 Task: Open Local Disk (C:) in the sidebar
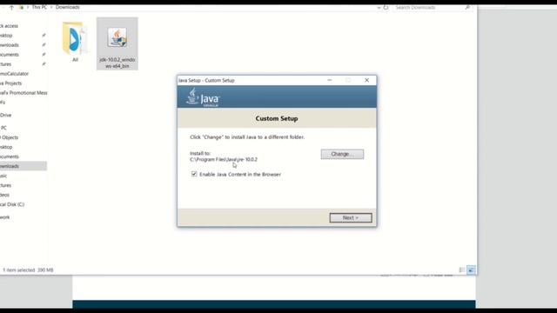pyautogui.click(x=12, y=204)
